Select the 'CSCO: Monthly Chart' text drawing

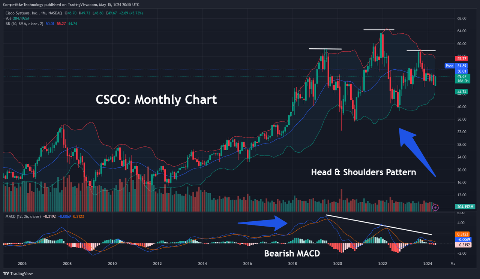(x=156, y=100)
